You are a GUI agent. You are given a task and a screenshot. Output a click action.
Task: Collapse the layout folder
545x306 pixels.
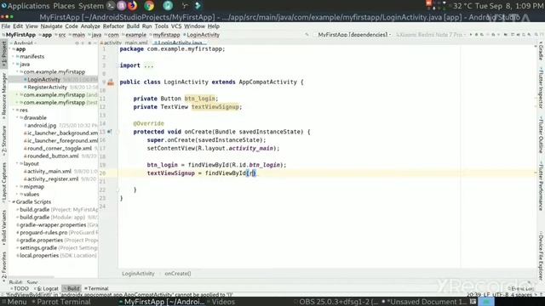pos(17,163)
